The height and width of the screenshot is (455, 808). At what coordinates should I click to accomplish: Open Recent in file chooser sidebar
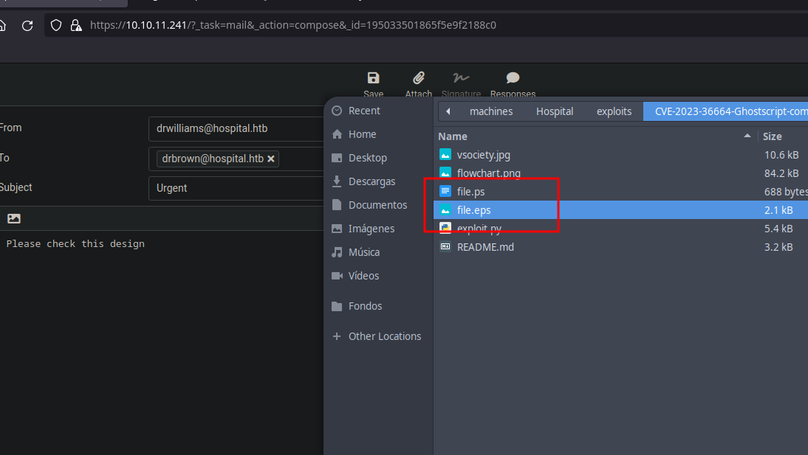(x=364, y=111)
